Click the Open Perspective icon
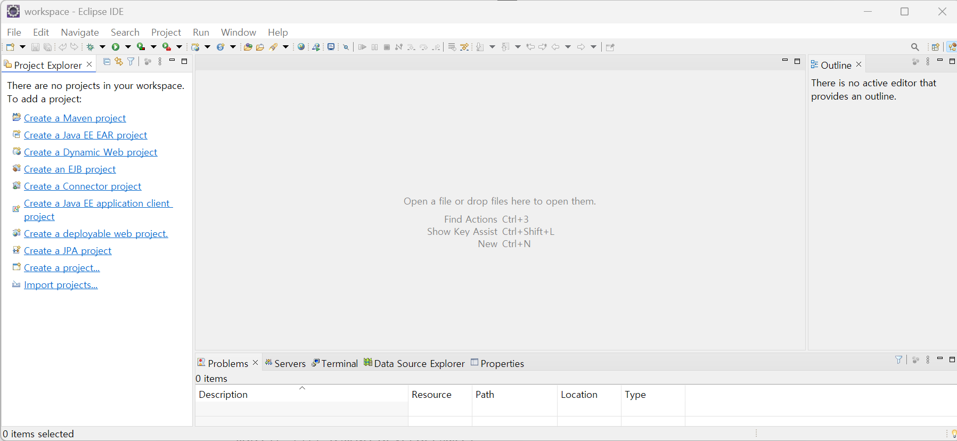The width and height of the screenshot is (957, 441). pyautogui.click(x=935, y=47)
